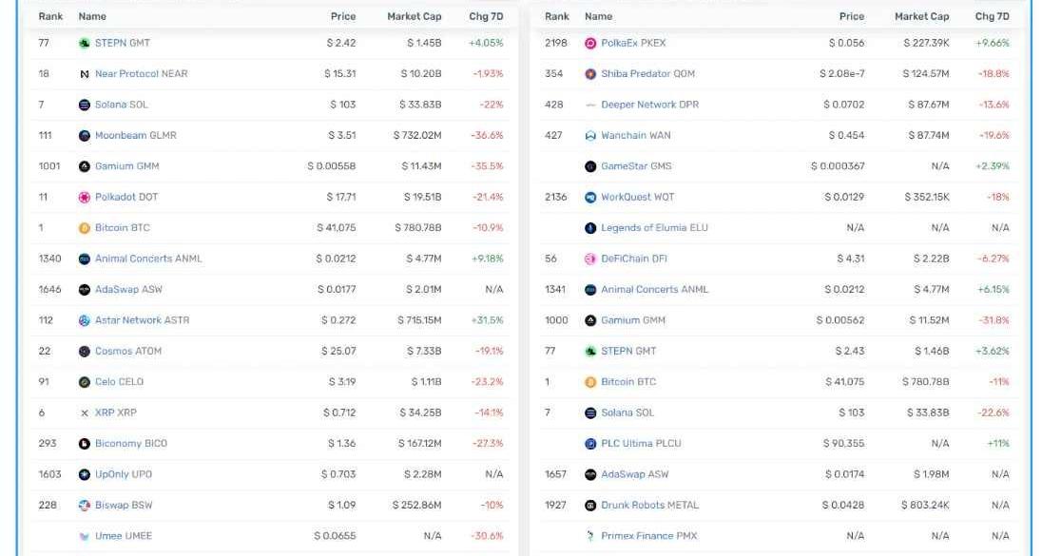Click the Polkadot DOT pink logo

click(85, 198)
